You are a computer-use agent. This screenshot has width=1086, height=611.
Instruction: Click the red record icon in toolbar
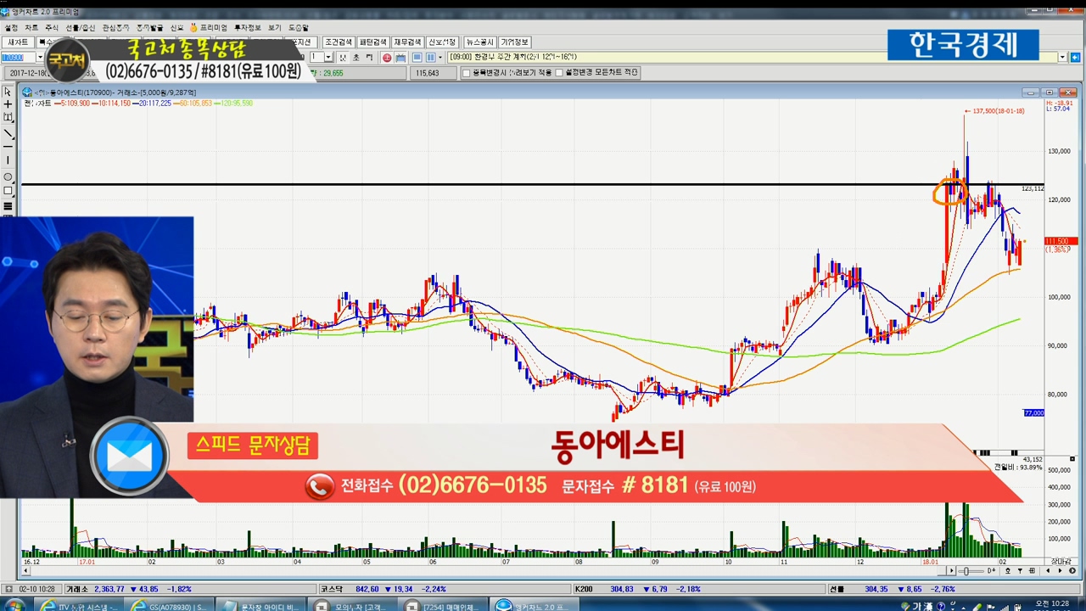point(387,58)
